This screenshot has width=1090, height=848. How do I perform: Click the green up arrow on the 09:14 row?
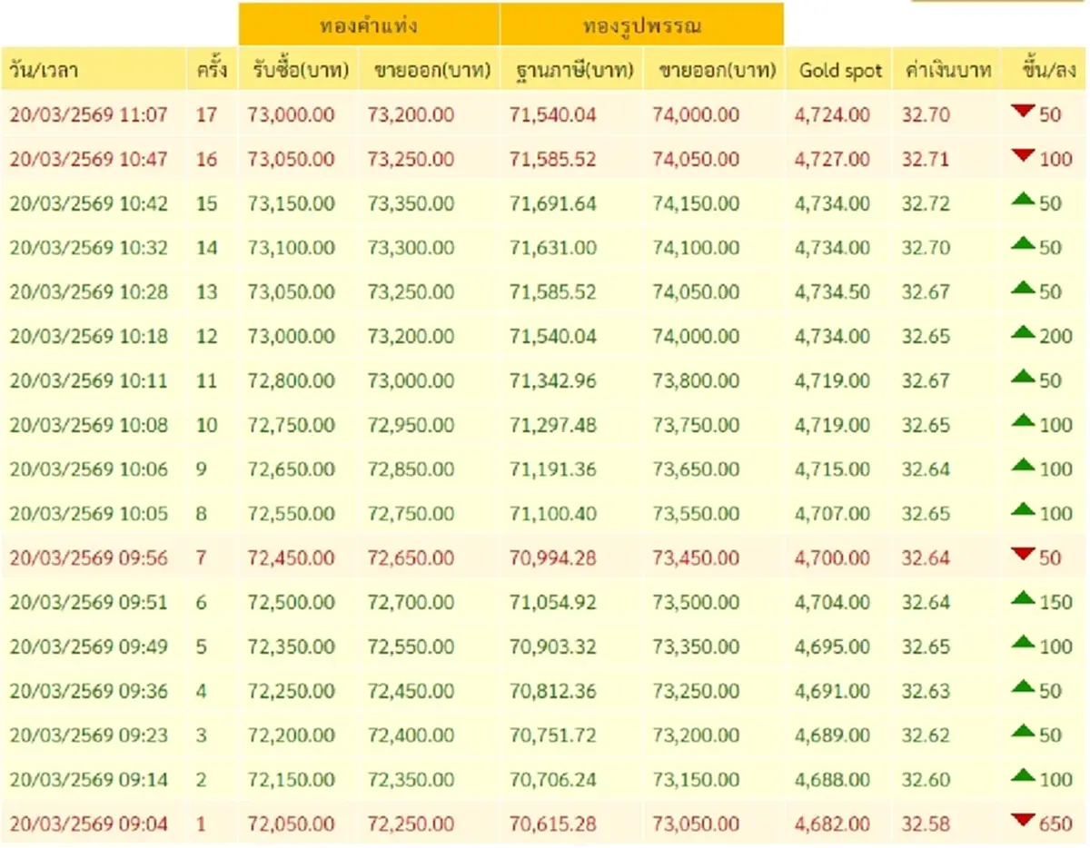pos(1025,774)
